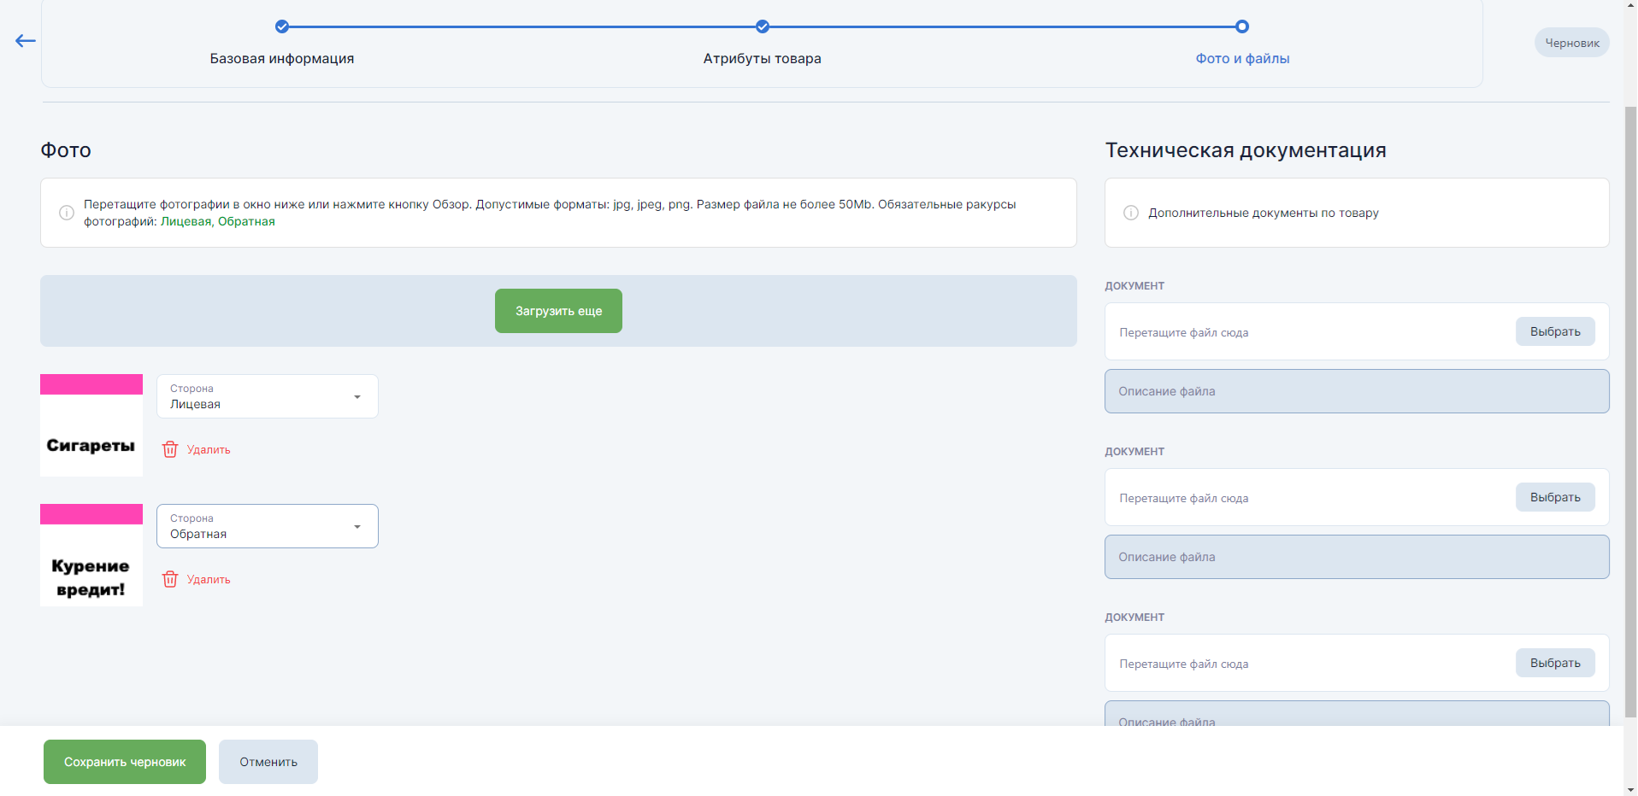Click Отменить button
Screen dimensions: 1638x796
[x=268, y=762]
